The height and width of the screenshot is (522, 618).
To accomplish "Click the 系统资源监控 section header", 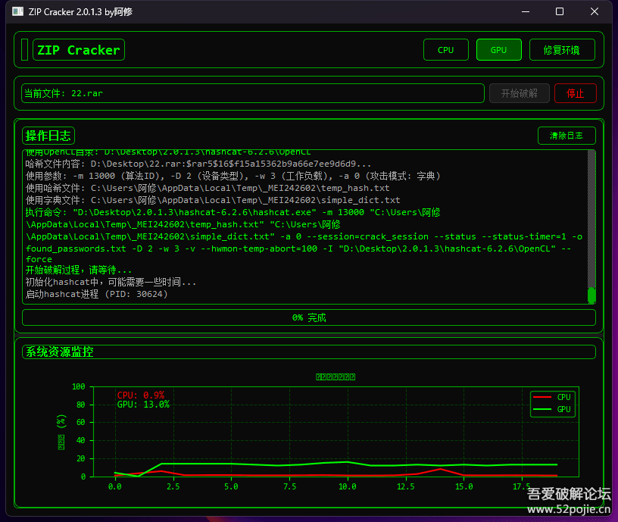I will (x=59, y=352).
